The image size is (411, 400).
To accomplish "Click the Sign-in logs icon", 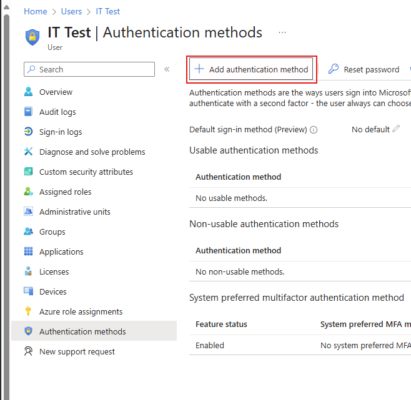I will click(x=28, y=132).
